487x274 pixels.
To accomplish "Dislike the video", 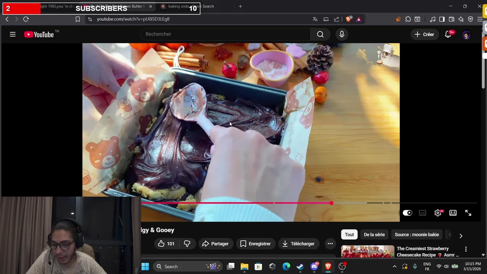I will pyautogui.click(x=187, y=244).
